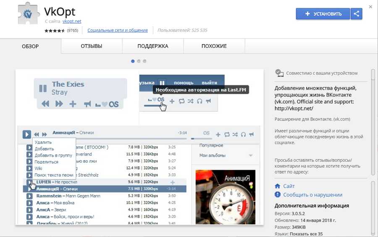Click the Сообщить о нарушении link
The width and height of the screenshot is (378, 237).
(312, 195)
